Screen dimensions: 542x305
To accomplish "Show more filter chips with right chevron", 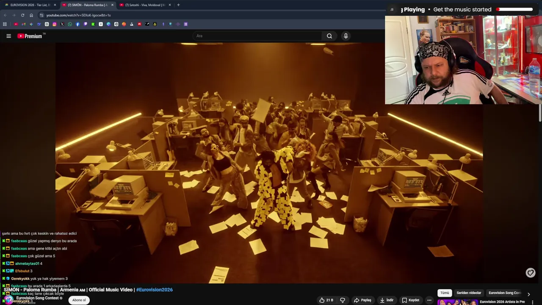I will [x=528, y=294].
